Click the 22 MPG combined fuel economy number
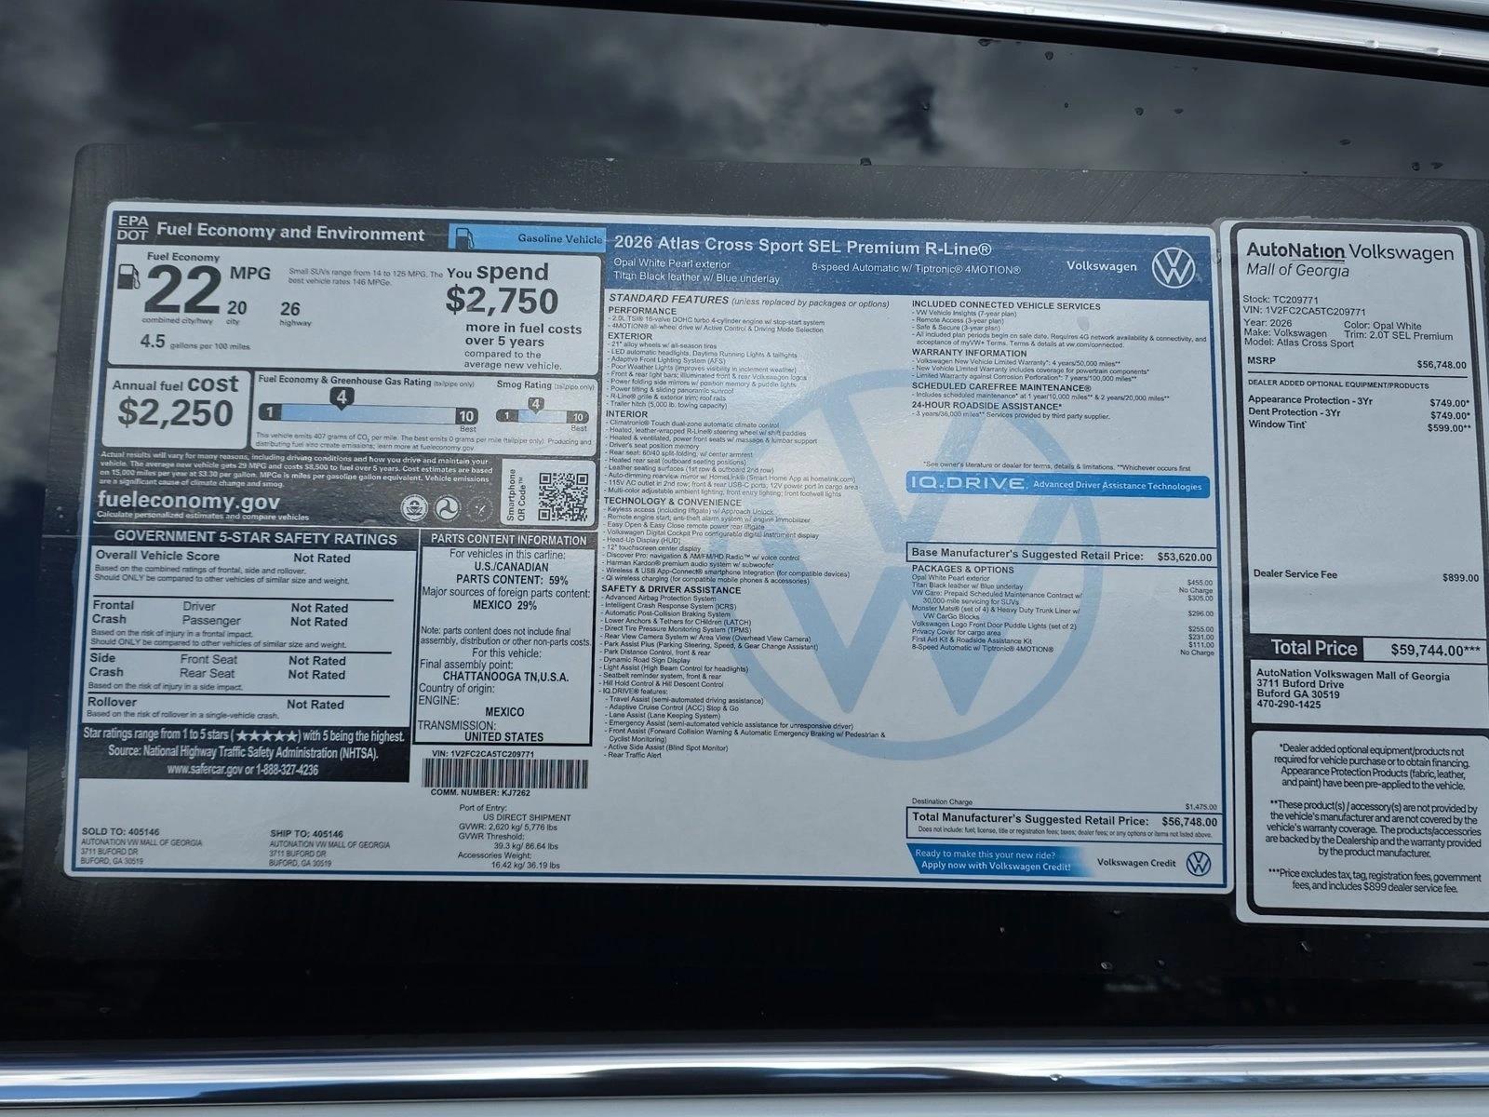The width and height of the screenshot is (1489, 1117). point(181,289)
